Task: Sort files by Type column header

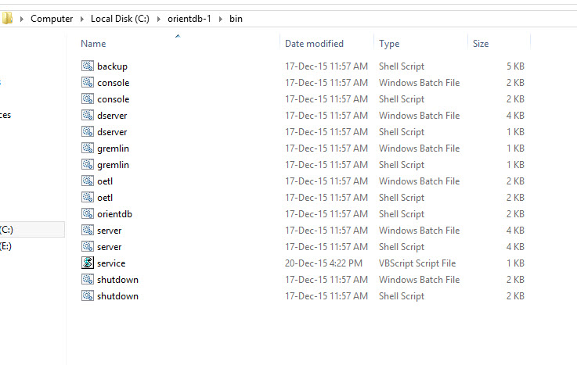Action: tap(389, 44)
